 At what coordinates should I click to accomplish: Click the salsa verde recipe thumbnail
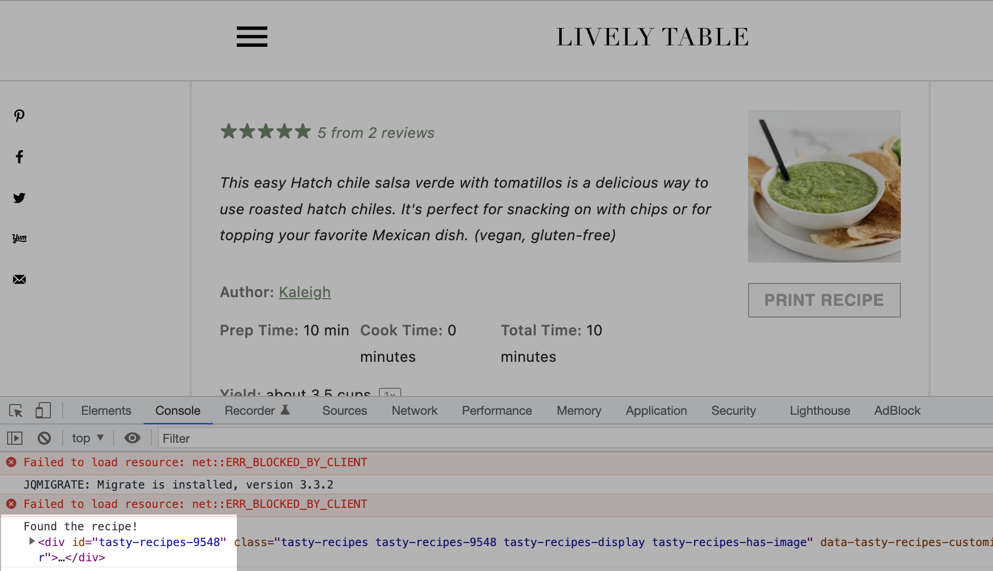824,186
